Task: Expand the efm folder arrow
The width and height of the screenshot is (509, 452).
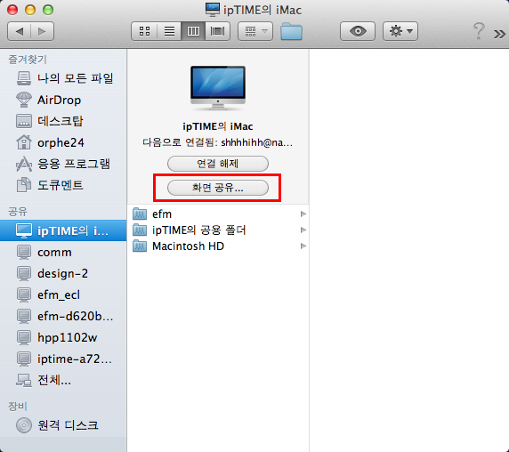Action: pyautogui.click(x=303, y=214)
